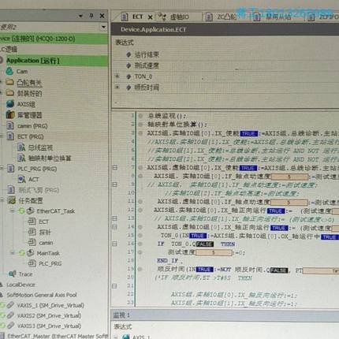
Task: Click the 凸轮有关 folder icon
Action: tap(10, 82)
